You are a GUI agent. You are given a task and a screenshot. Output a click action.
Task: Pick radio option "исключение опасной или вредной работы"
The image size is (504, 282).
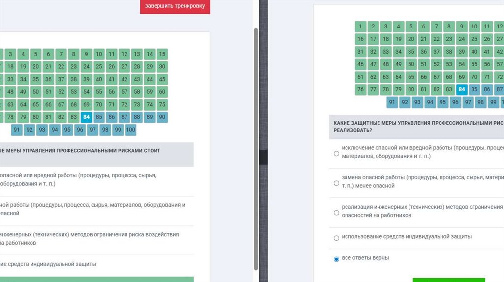tap(337, 153)
